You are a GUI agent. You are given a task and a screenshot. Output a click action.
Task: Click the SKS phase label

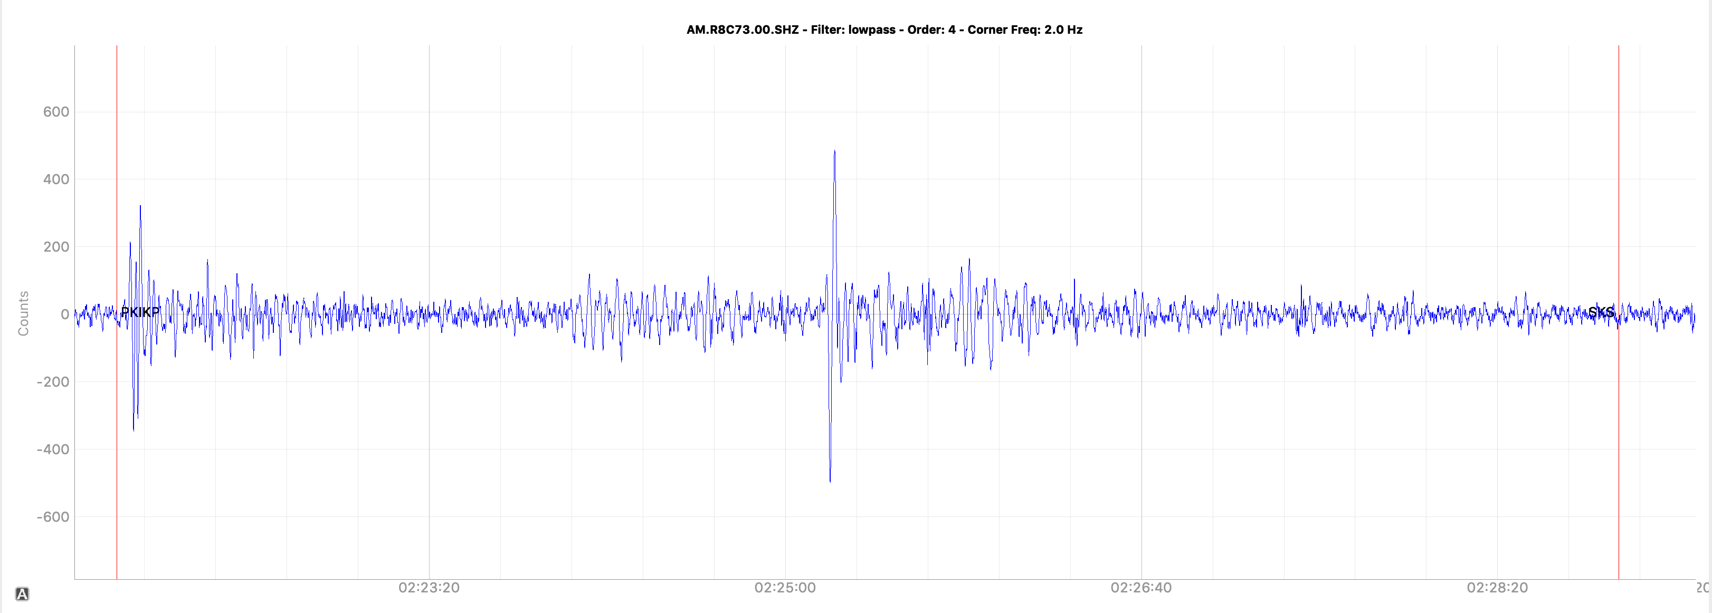click(x=1601, y=312)
